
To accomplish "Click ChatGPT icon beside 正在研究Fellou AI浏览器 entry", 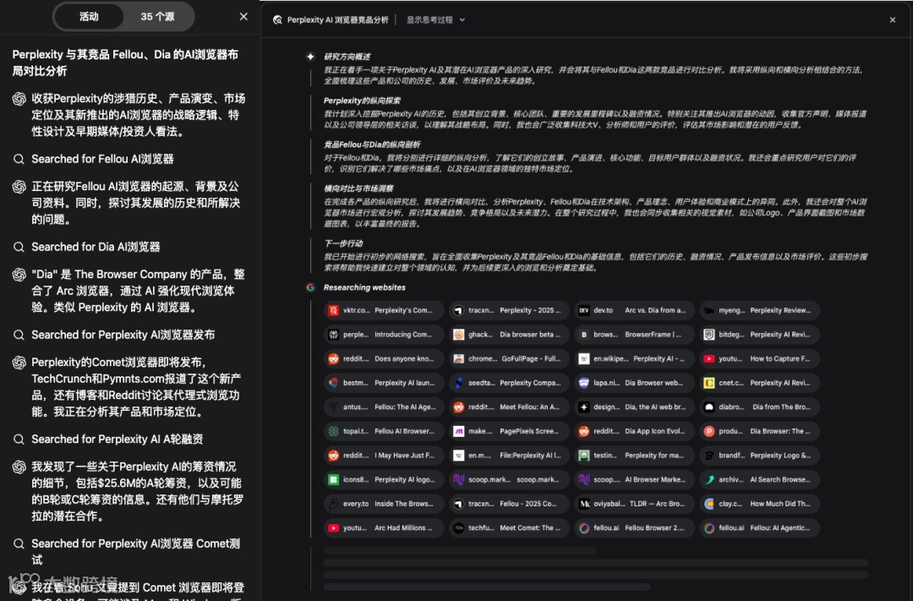I will pos(19,186).
